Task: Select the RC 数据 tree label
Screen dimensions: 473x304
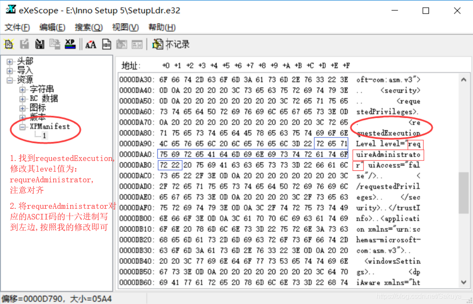Action: pos(44,99)
